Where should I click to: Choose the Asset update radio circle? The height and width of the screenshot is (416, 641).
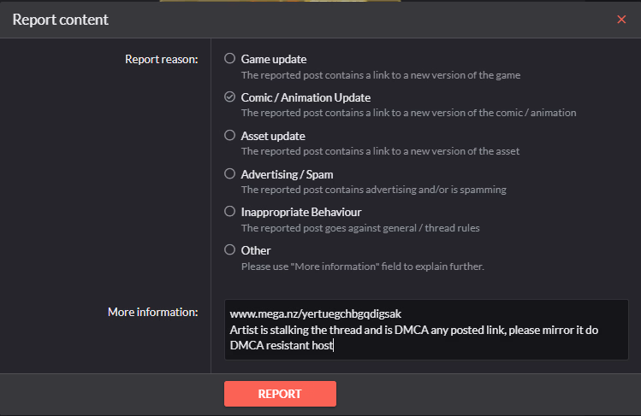coord(229,135)
